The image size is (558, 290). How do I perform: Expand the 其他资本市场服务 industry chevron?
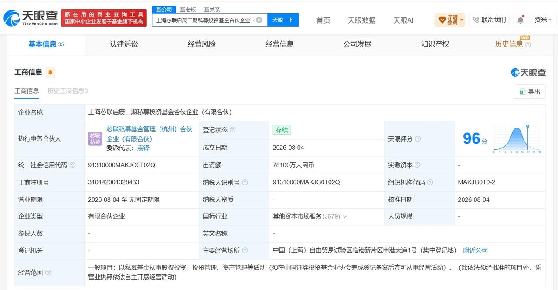345,216
